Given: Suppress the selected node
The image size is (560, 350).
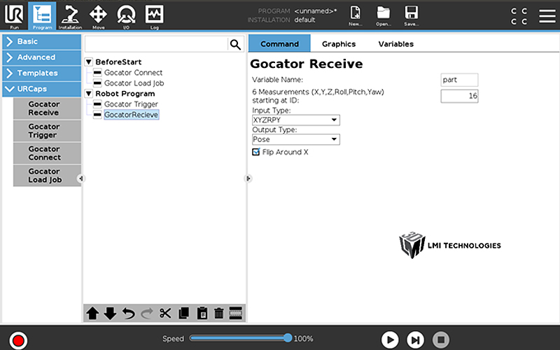Looking at the screenshot, I should click(236, 313).
